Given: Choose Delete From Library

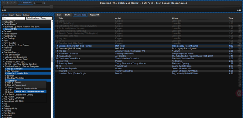Looking at the screenshot, I should pos(30,95).
